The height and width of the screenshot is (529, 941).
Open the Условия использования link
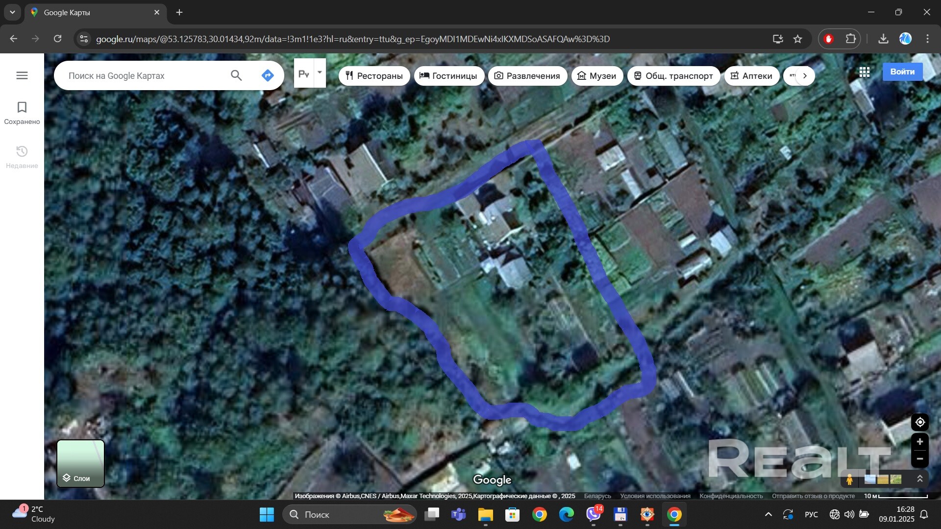[x=655, y=496]
